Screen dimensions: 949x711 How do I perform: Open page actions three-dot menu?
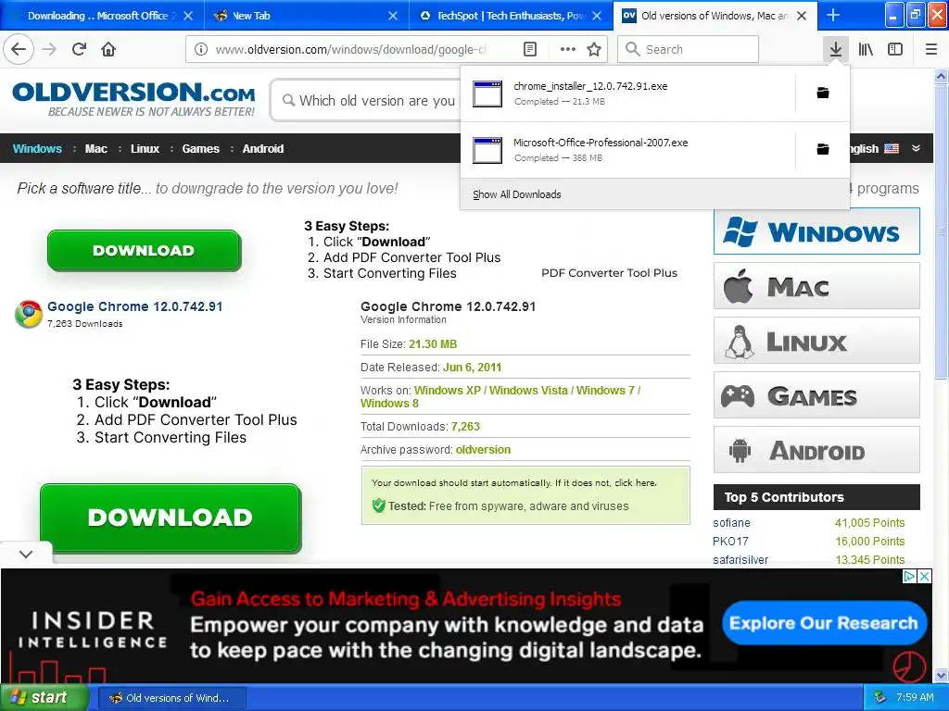[x=568, y=49]
